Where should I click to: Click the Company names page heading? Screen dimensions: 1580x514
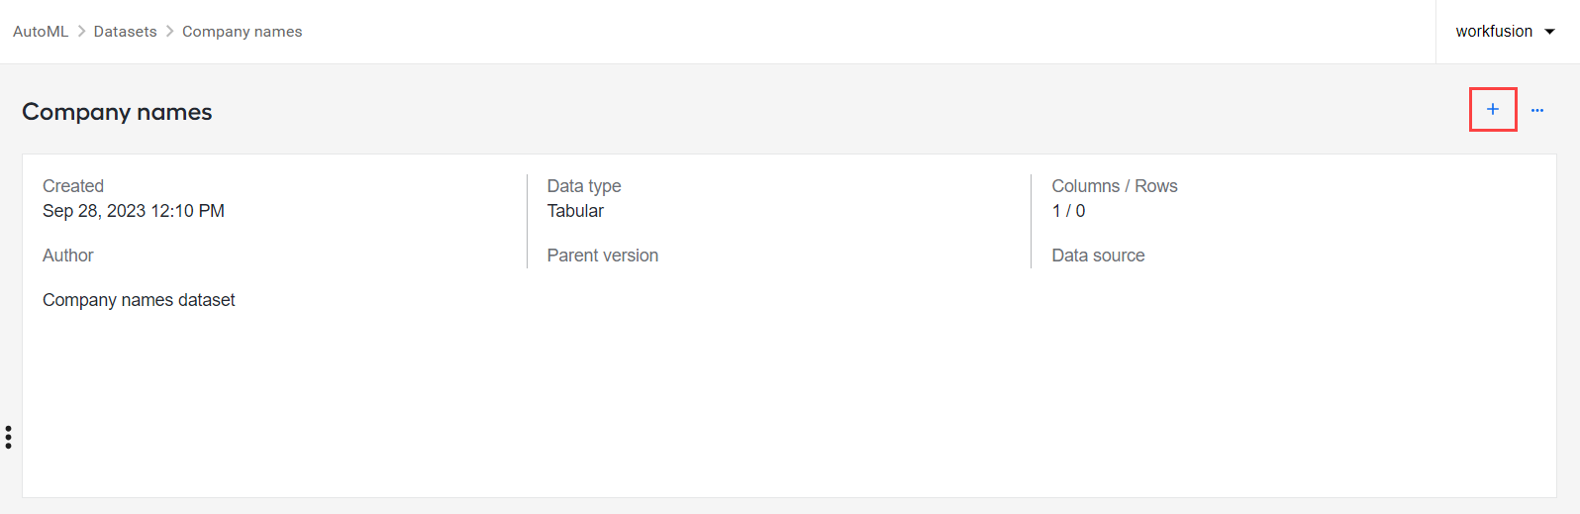[x=117, y=112]
